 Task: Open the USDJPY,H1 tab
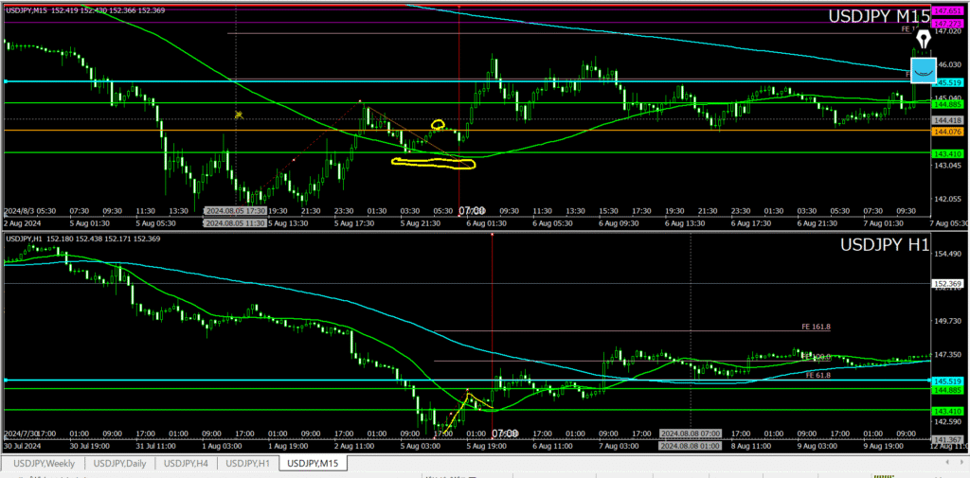pyautogui.click(x=249, y=463)
